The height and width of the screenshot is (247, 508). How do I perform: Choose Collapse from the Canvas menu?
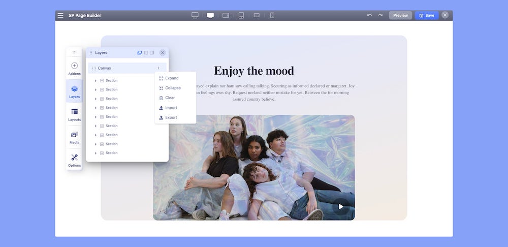173,88
